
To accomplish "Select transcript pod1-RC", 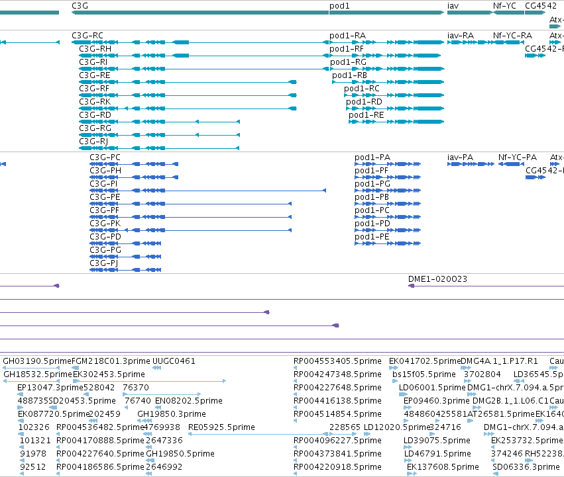I will coord(361,89).
